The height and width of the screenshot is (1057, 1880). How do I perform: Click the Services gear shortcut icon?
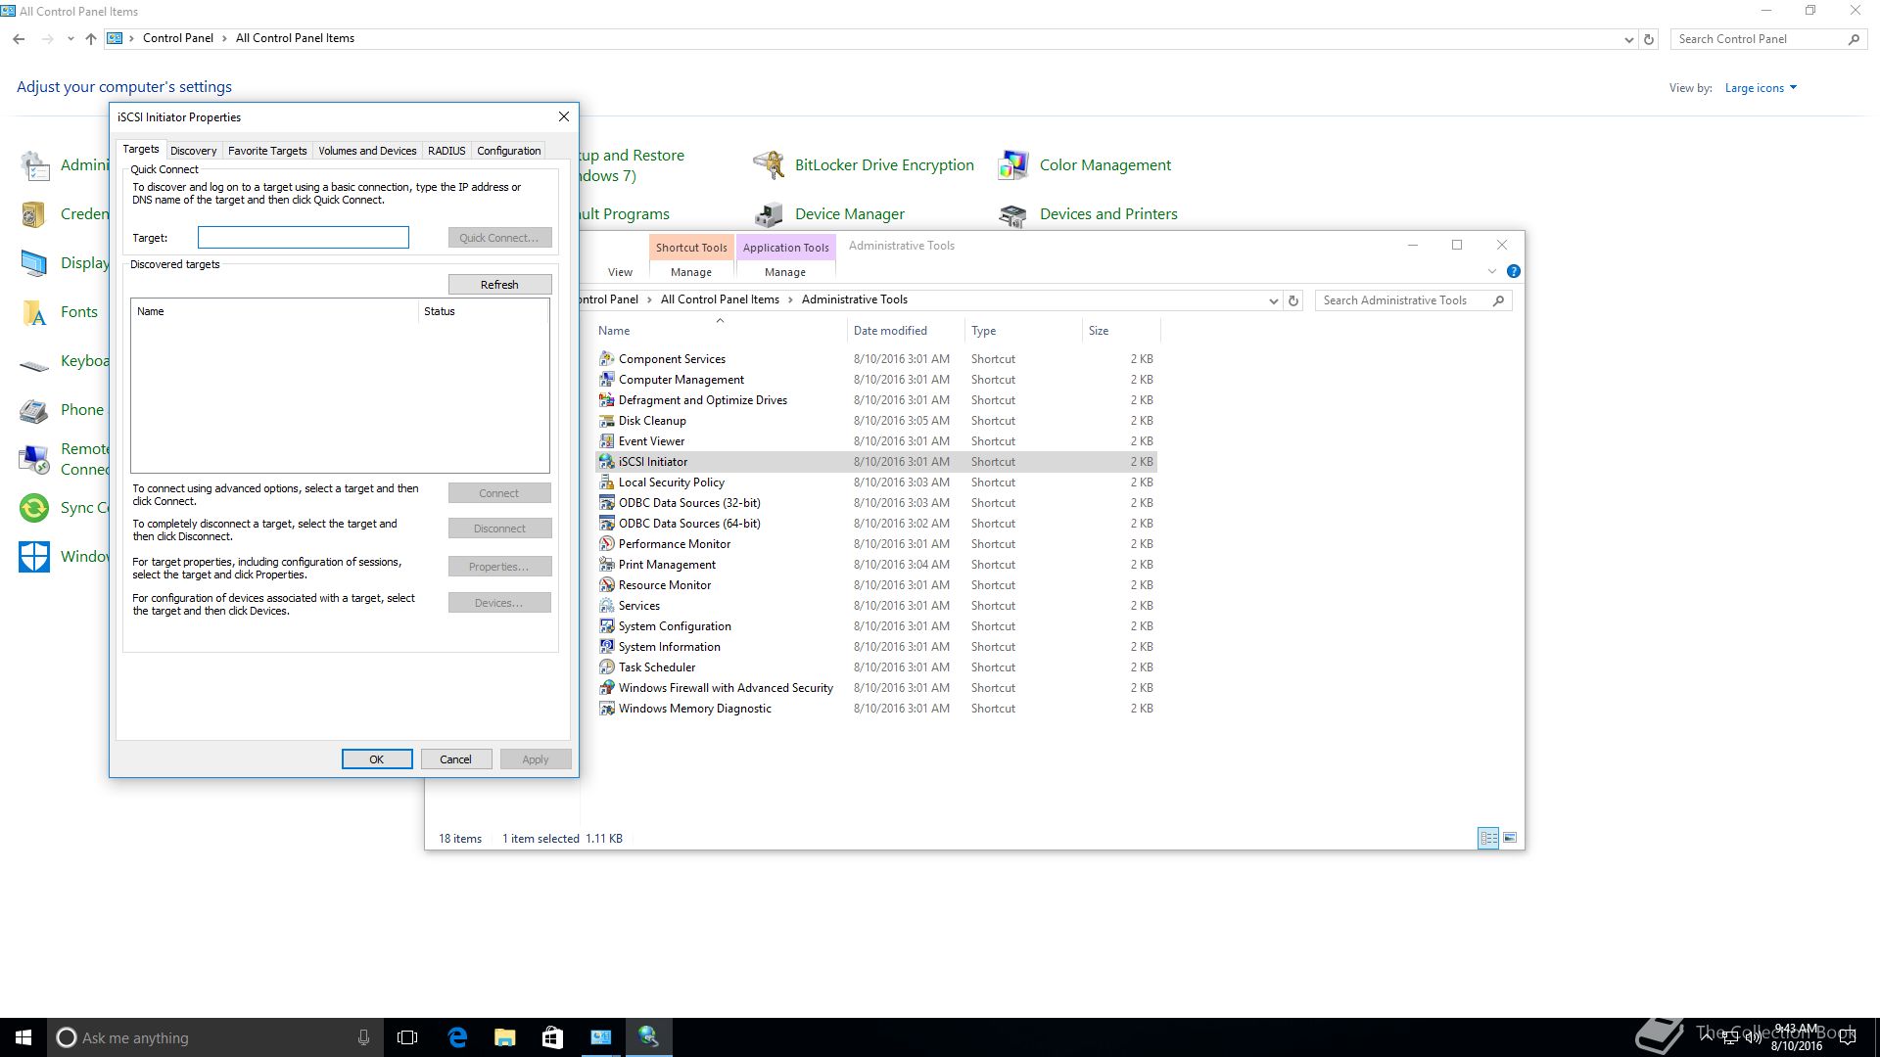point(606,606)
